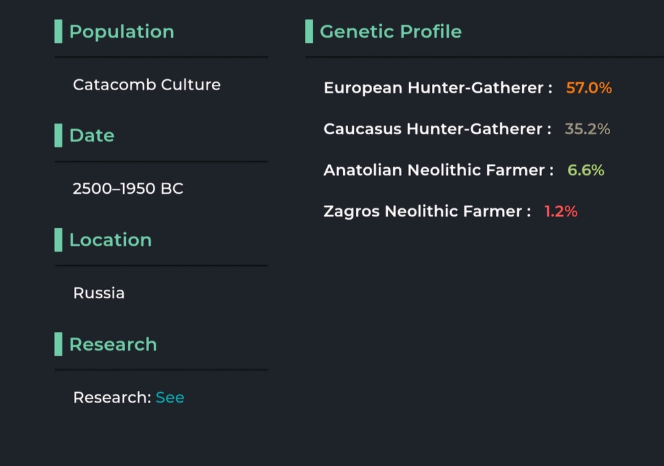Select the Russia location text
The image size is (664, 466).
click(99, 293)
